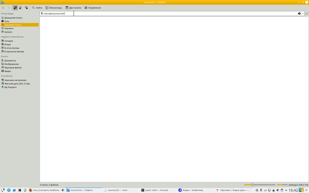
Task: Select Корневая папка in sidebar
Action: 20,25
